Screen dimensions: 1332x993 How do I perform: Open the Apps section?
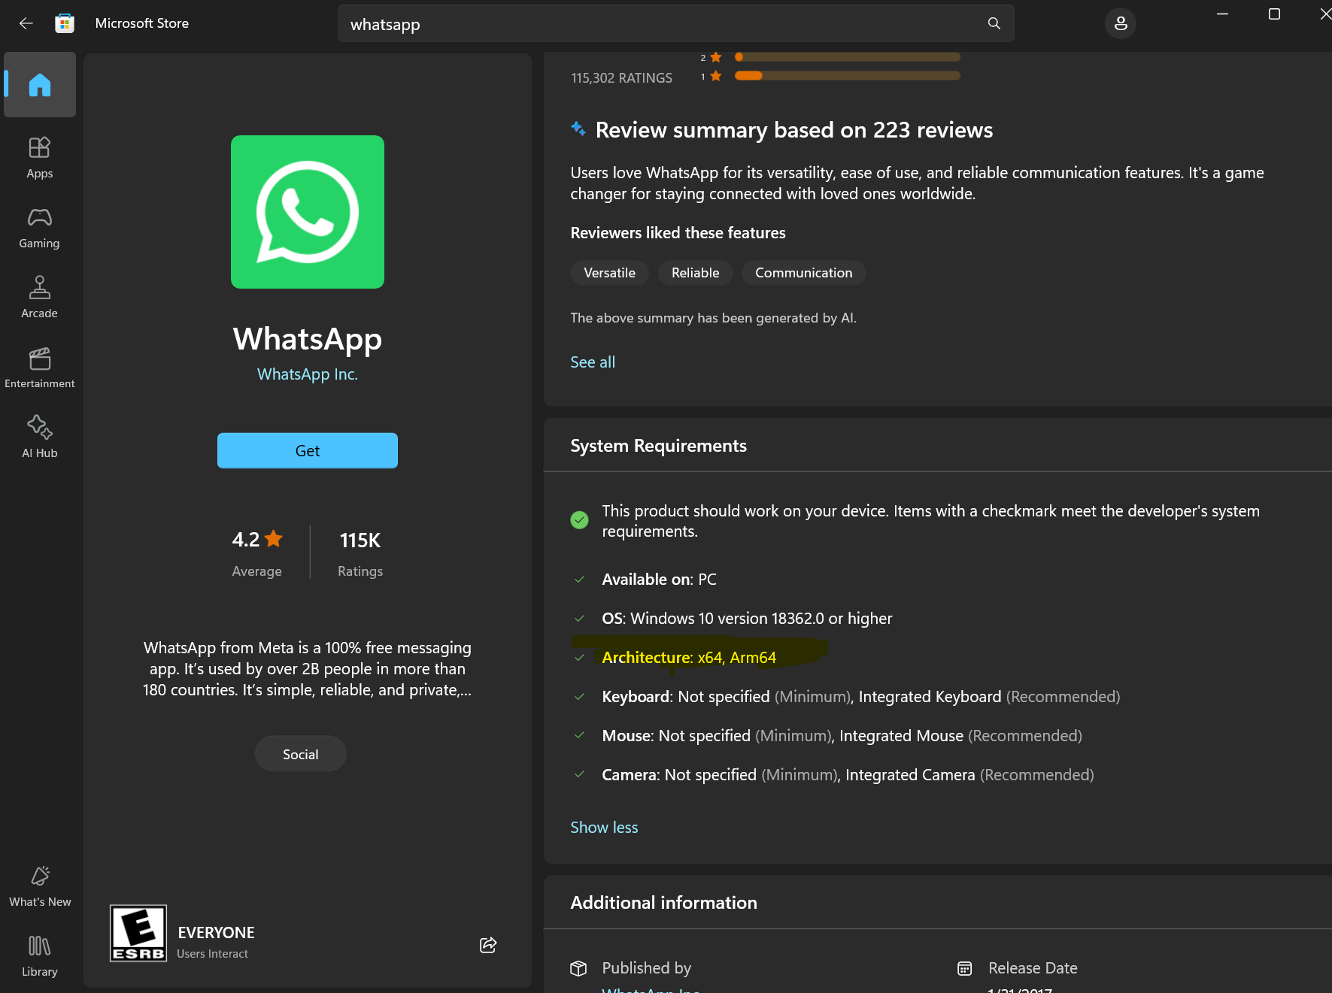coord(40,157)
